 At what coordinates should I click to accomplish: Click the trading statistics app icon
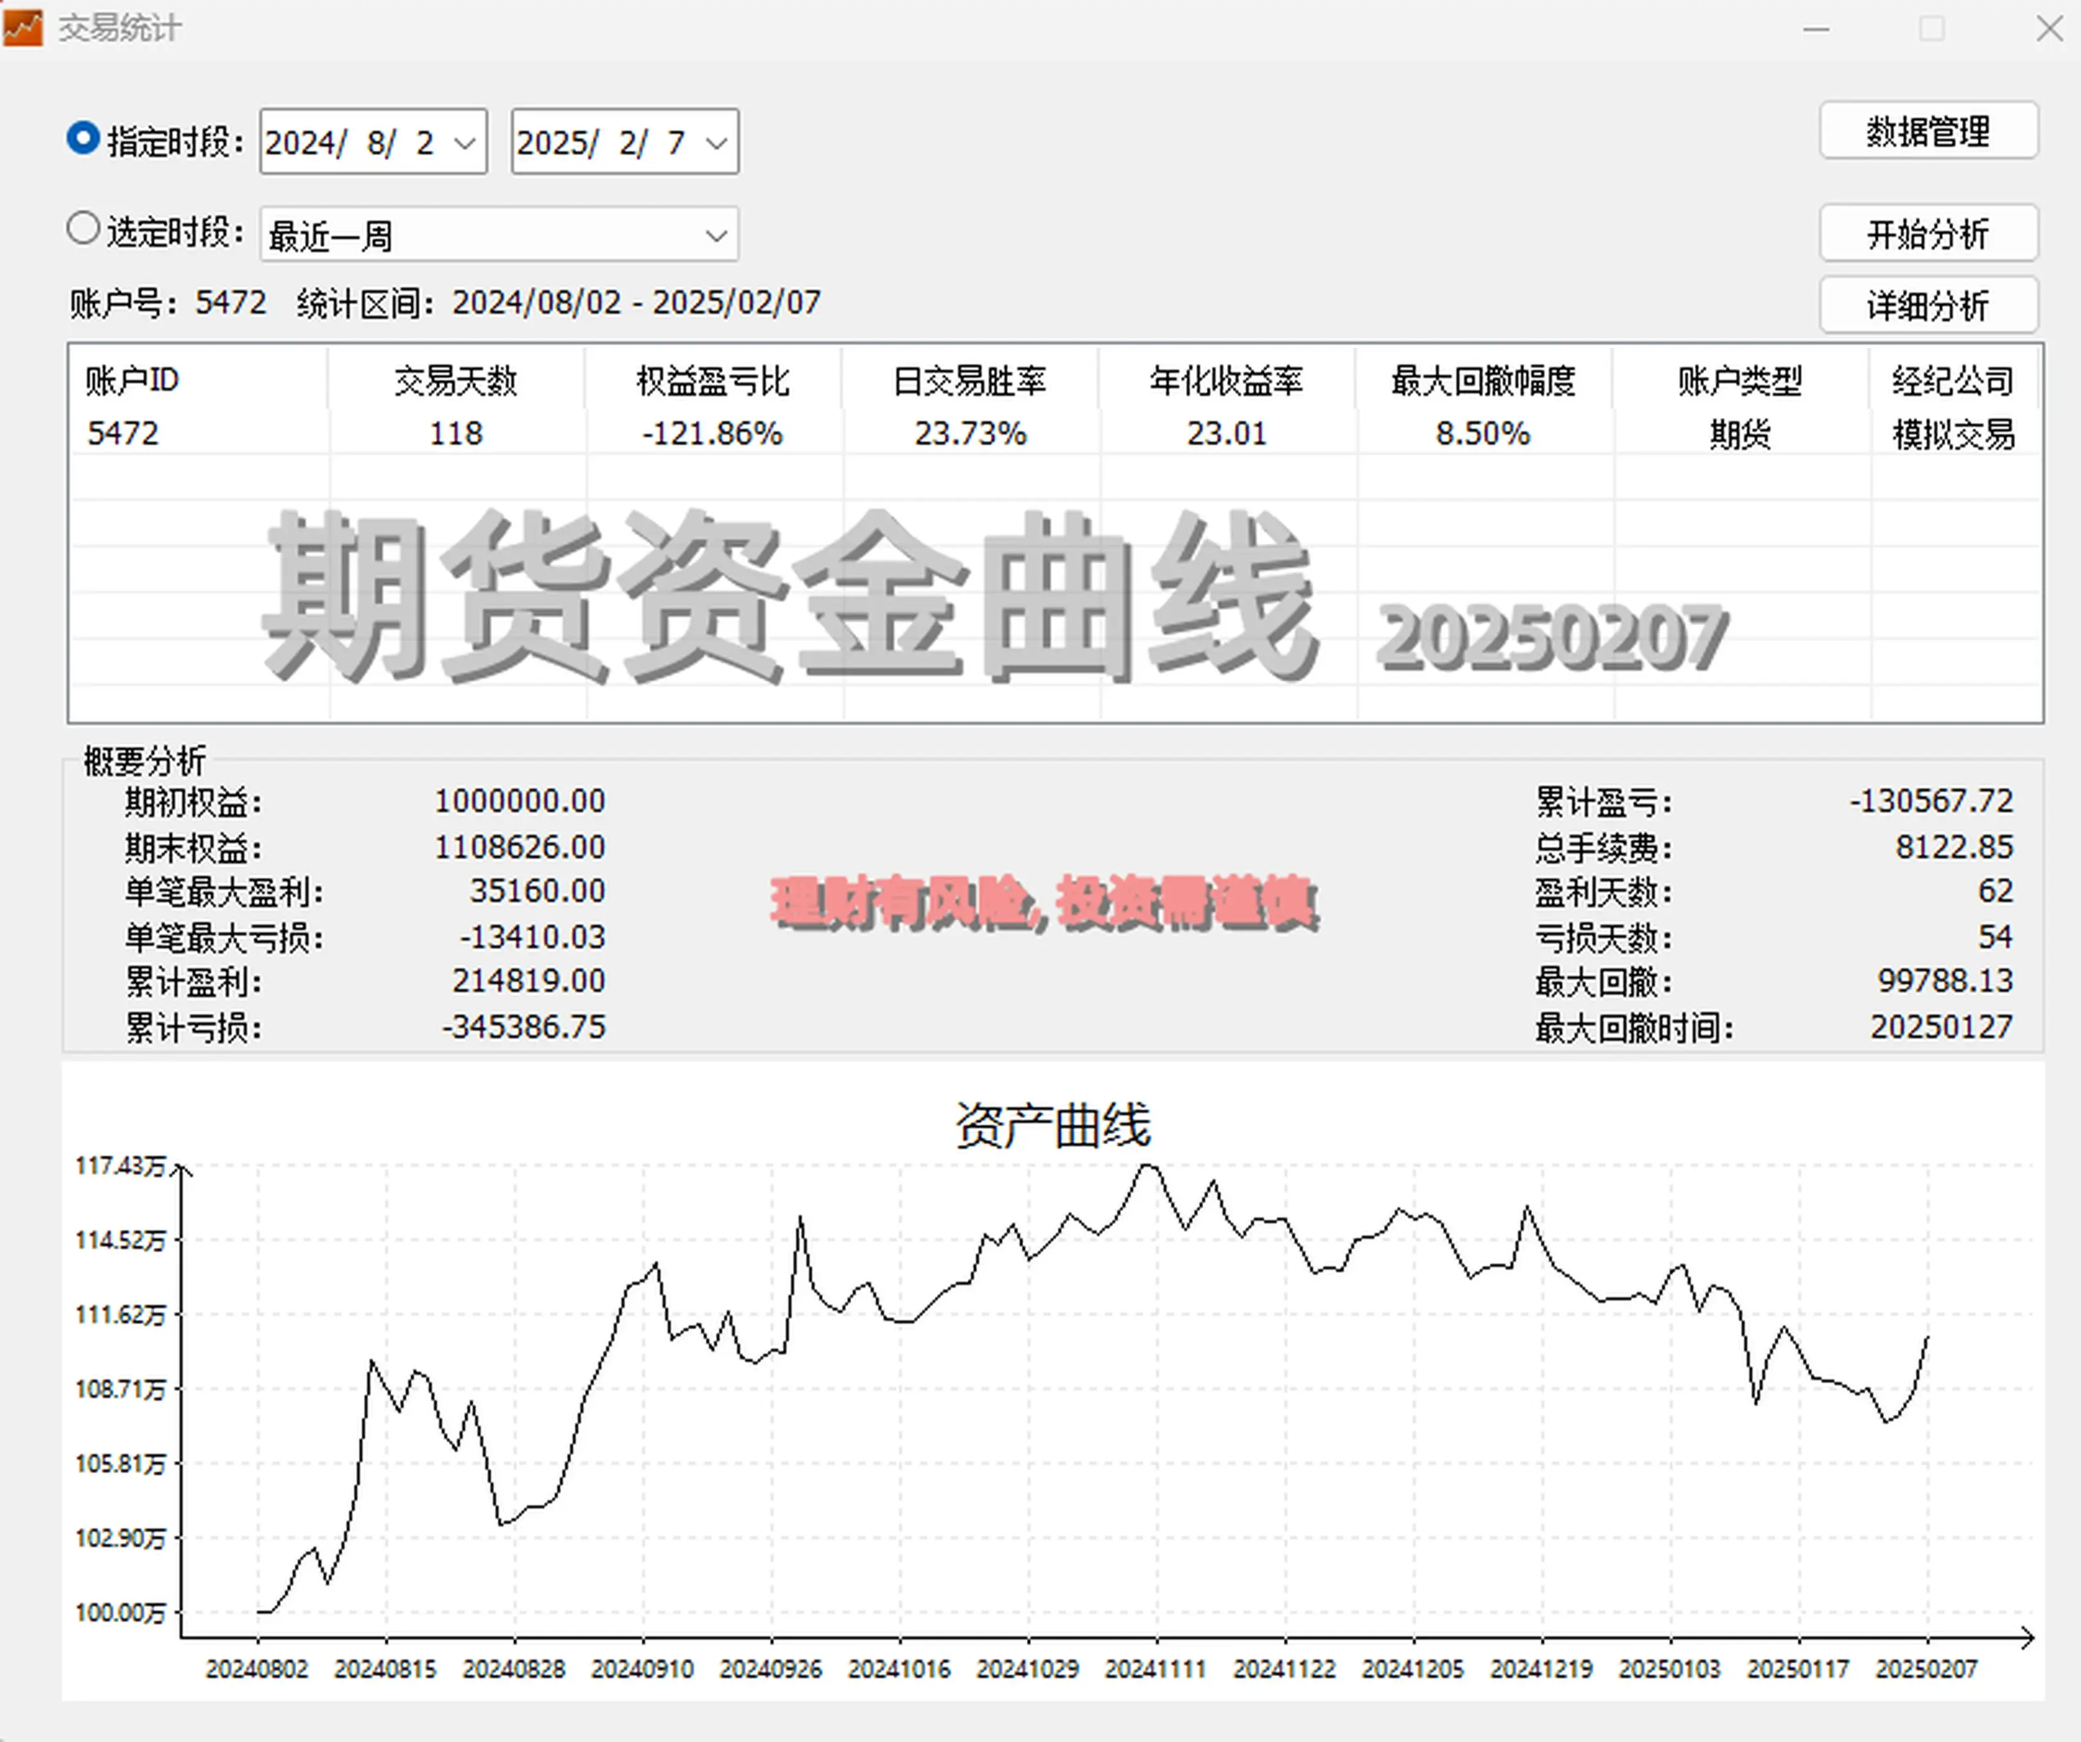click(22, 27)
